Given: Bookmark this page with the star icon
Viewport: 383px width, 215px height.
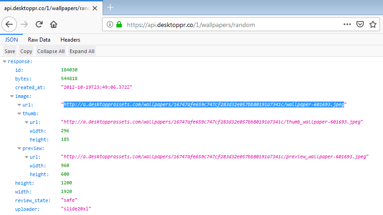Looking at the screenshot, I should click(x=373, y=24).
